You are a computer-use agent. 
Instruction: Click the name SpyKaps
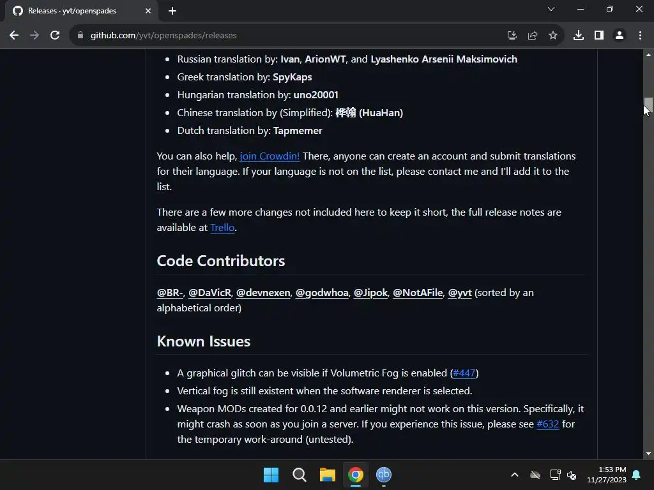293,77
